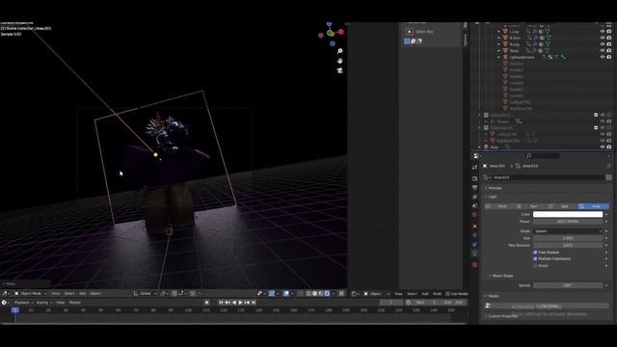Viewport: 617px width, 347px height.
Task: Toggle Cast Shadow checkbox
Action: 535,253
